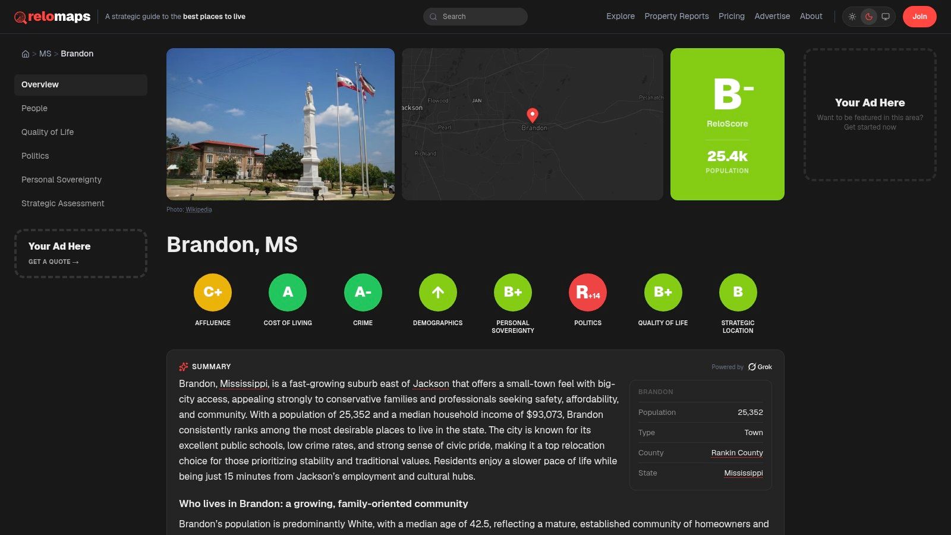
Task: Go to Pricing page
Action: 732,17
